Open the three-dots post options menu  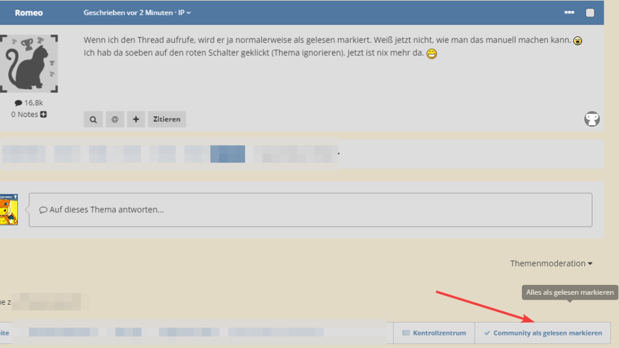pyautogui.click(x=569, y=12)
